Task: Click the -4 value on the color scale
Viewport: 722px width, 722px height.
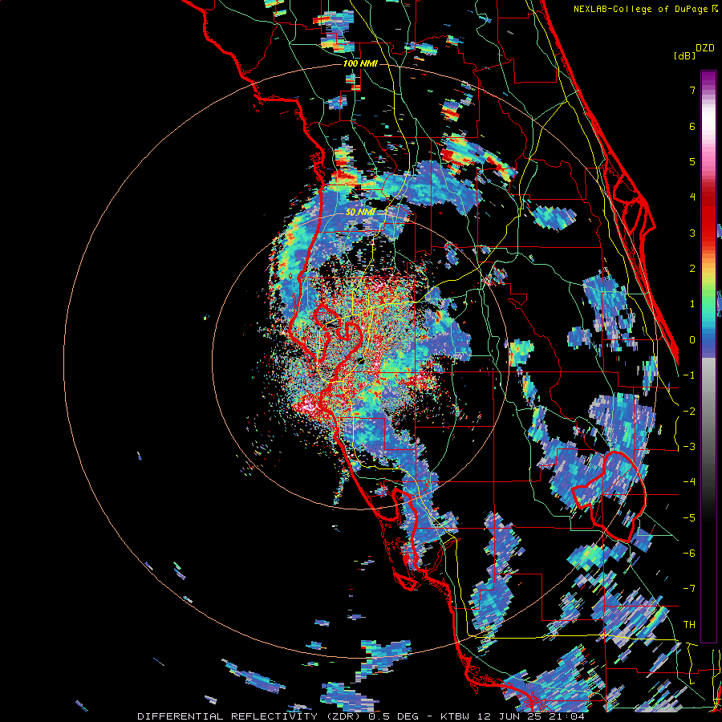Action: click(689, 482)
